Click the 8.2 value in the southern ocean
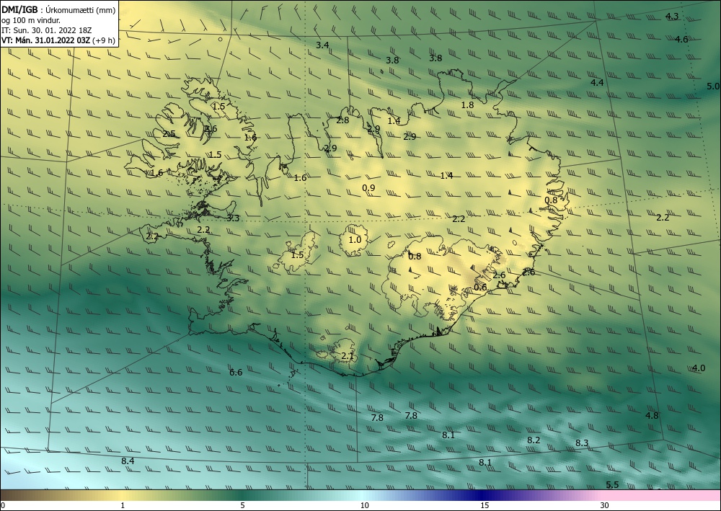The width and height of the screenshot is (721, 511). click(534, 440)
